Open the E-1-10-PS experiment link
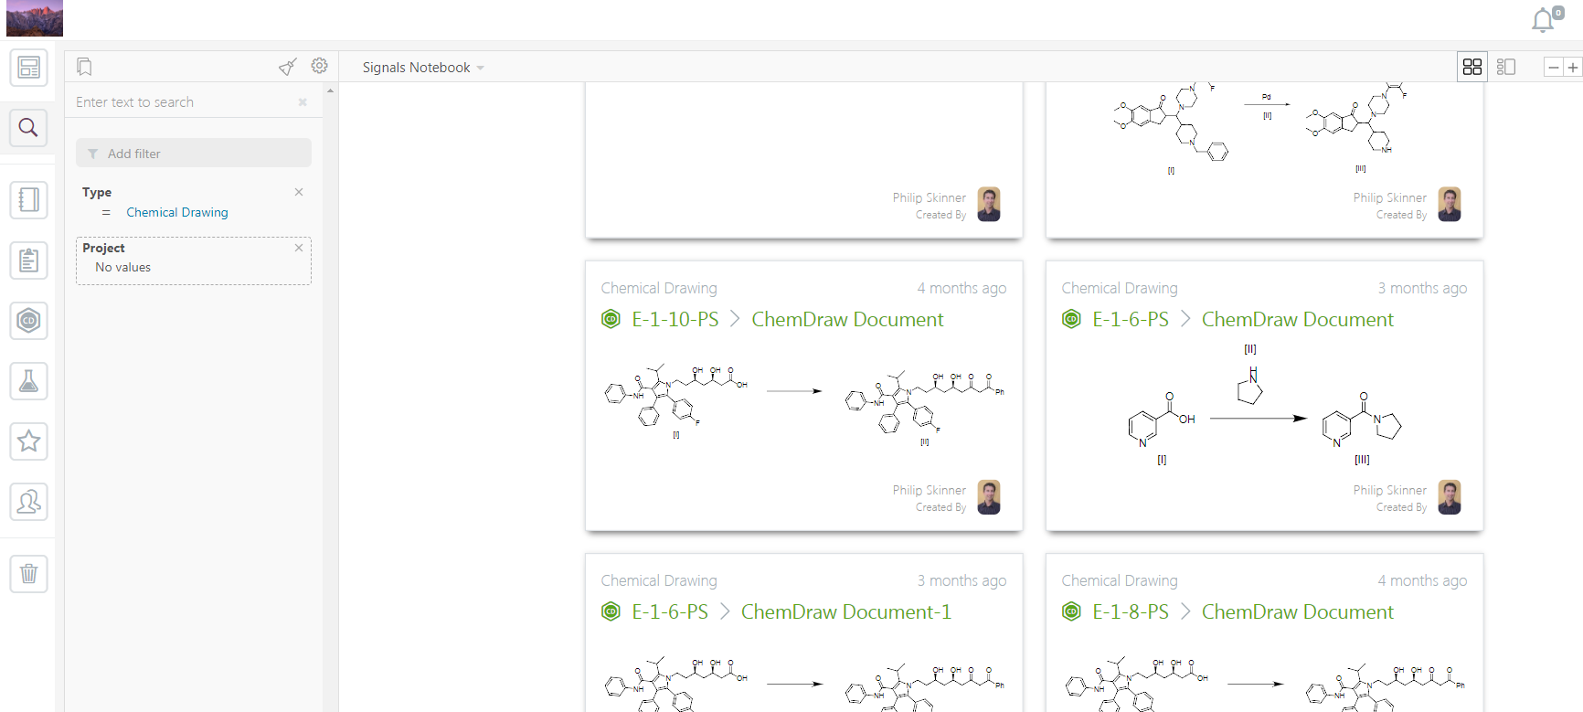The height and width of the screenshot is (712, 1583). click(675, 320)
